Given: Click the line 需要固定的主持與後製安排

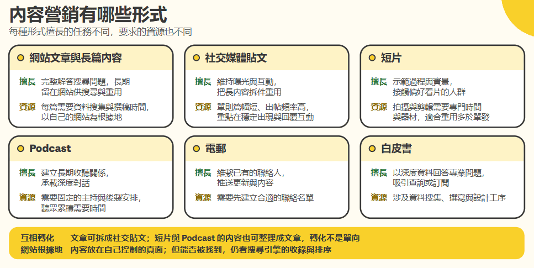Looking at the screenshot, I should coord(89,198).
